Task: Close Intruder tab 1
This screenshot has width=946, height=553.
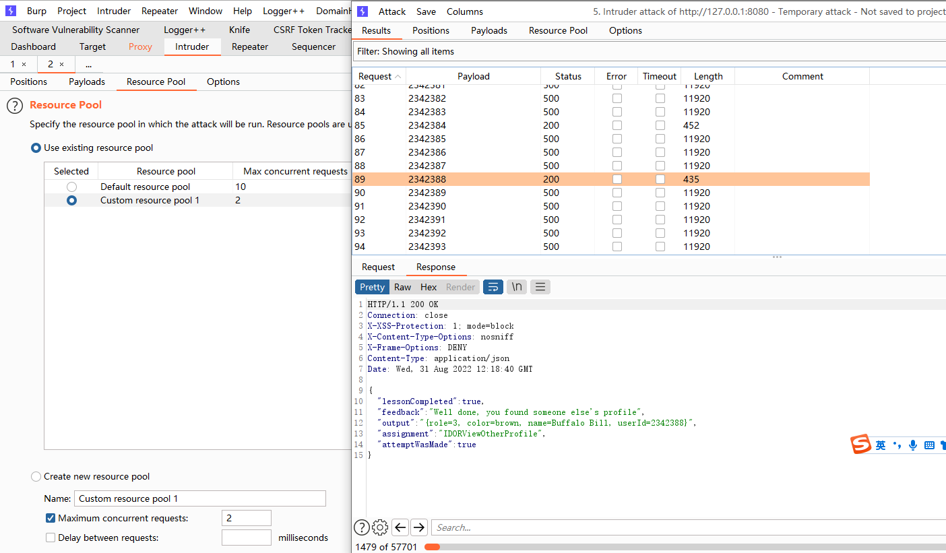Action: click(x=24, y=64)
